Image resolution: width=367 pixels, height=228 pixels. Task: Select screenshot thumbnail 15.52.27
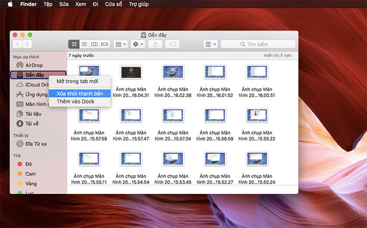click(215, 159)
